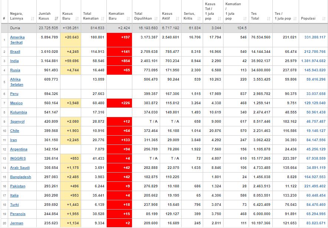The width and height of the screenshot is (328, 228).
Task: Select Chile's active cases 16.188
Action: pos(173,130)
